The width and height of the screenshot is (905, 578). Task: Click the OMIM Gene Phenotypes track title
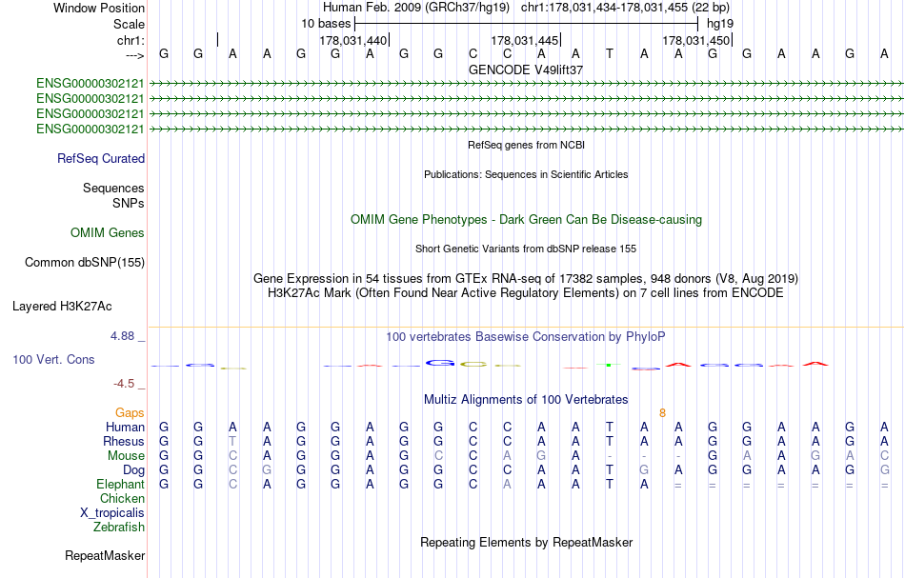tap(526, 219)
